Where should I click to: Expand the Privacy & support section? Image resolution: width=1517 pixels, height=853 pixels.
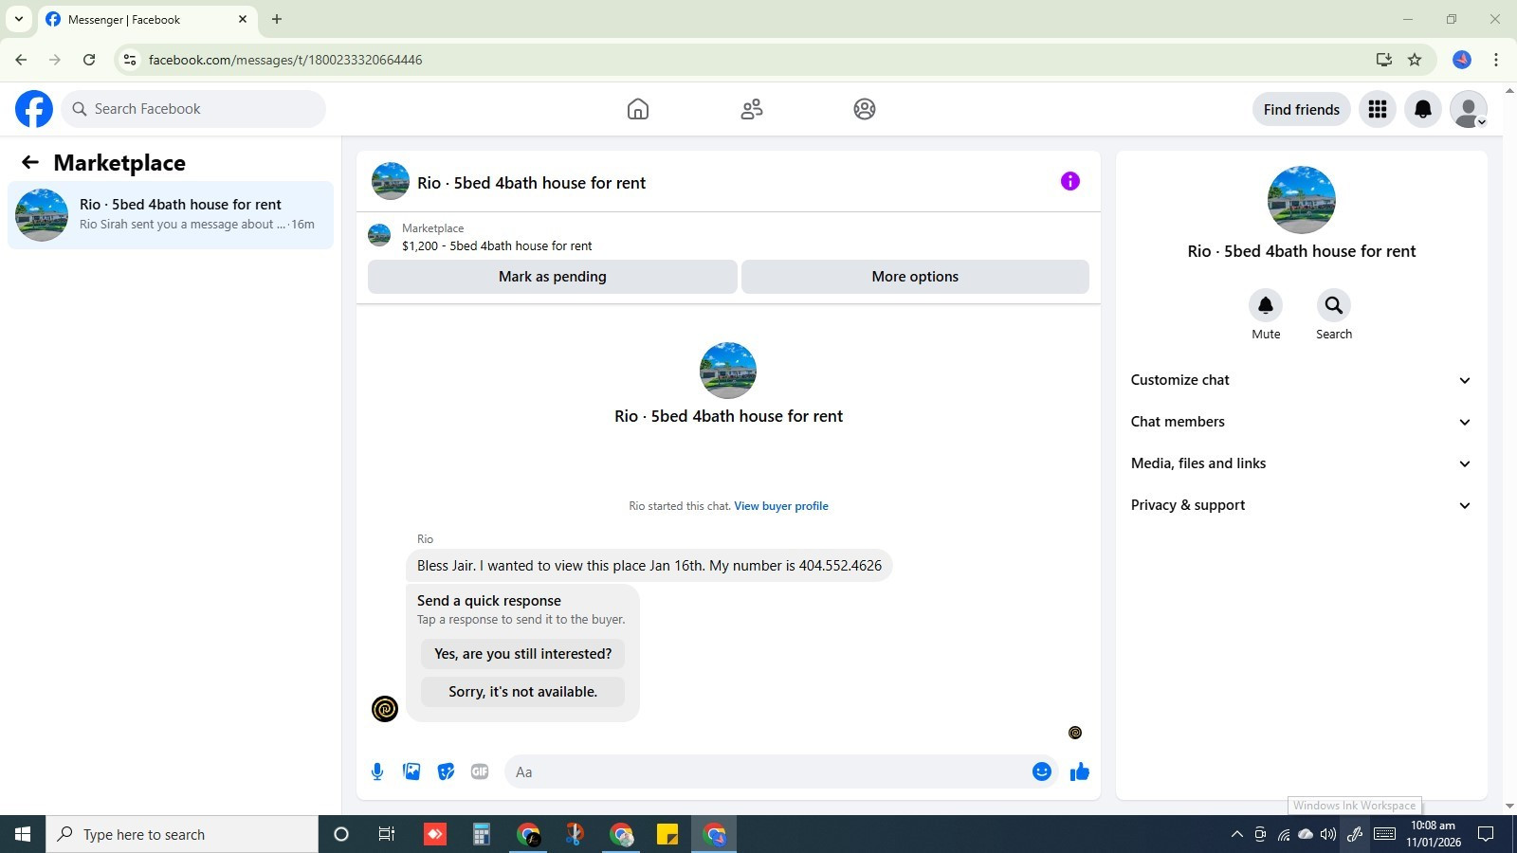coord(1301,505)
